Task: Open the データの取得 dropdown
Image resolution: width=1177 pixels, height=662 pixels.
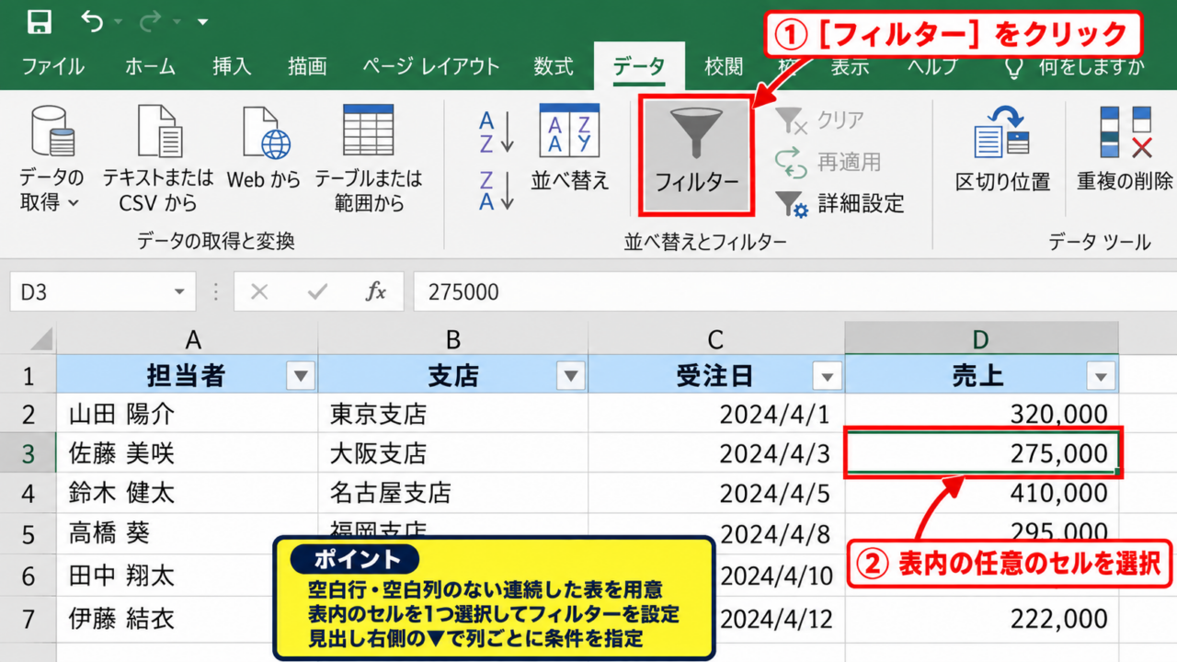Action: pos(51,158)
